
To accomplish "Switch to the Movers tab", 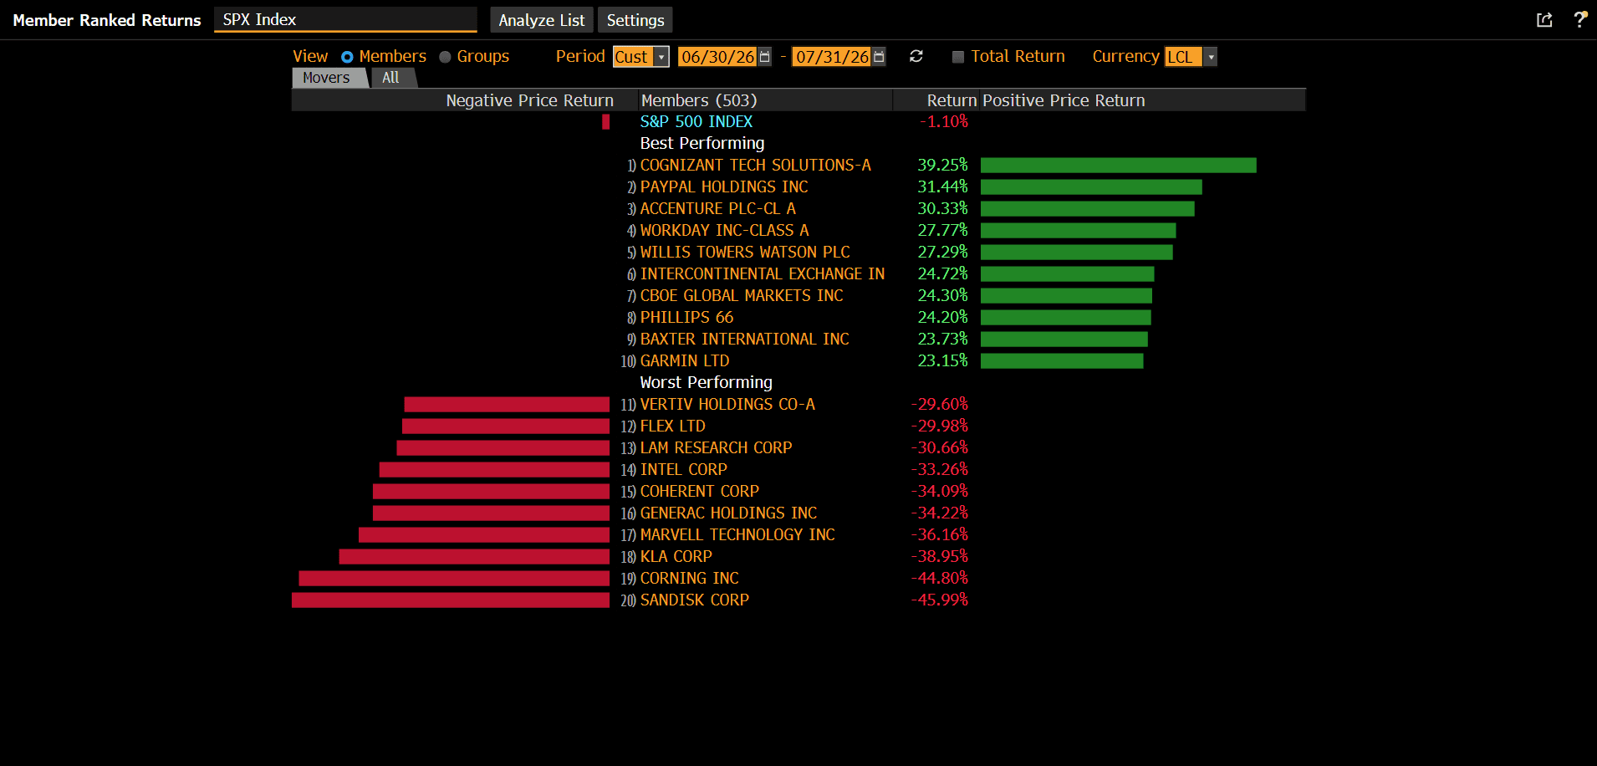I will 328,78.
